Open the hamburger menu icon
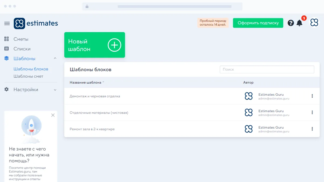 (7, 23)
